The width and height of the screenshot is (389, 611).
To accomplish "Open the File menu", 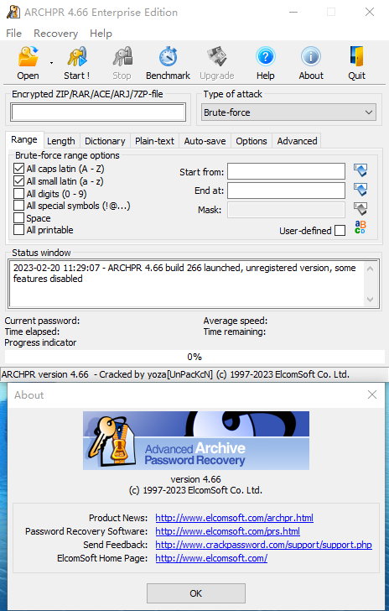I will point(13,33).
